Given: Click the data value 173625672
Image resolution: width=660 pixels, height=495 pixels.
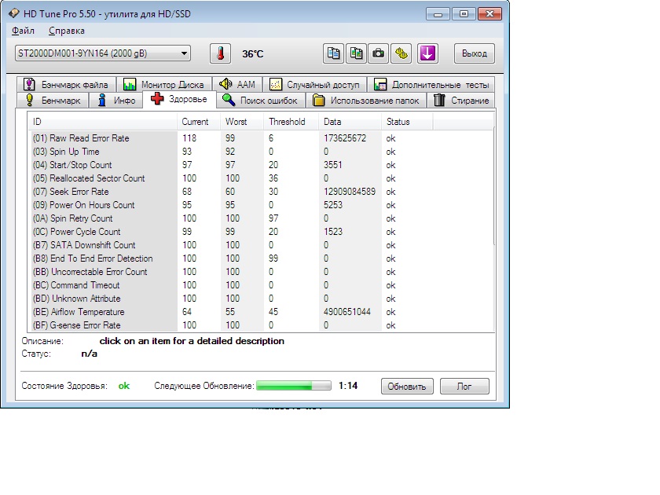Looking at the screenshot, I should (x=345, y=138).
